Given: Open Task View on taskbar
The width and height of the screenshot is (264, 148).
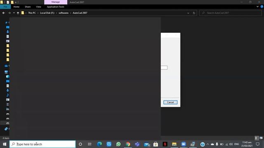Looking at the screenshot, I should (x=90, y=144).
